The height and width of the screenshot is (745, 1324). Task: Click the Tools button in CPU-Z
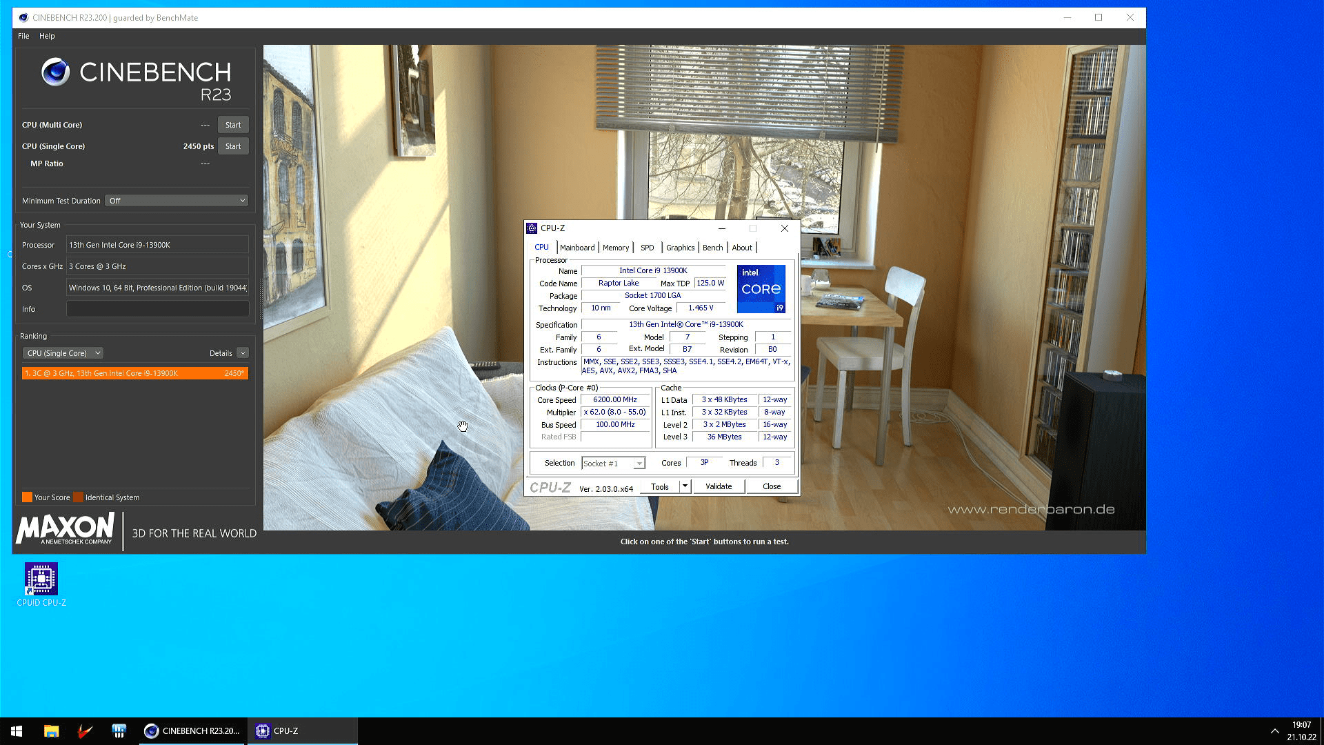[x=660, y=486]
